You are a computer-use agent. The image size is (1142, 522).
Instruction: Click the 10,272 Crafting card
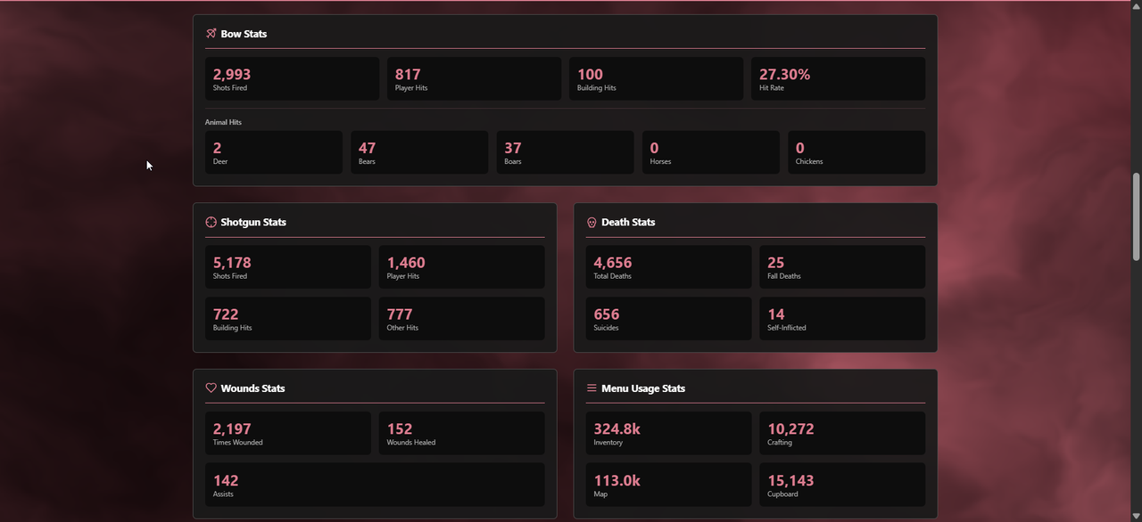click(842, 433)
